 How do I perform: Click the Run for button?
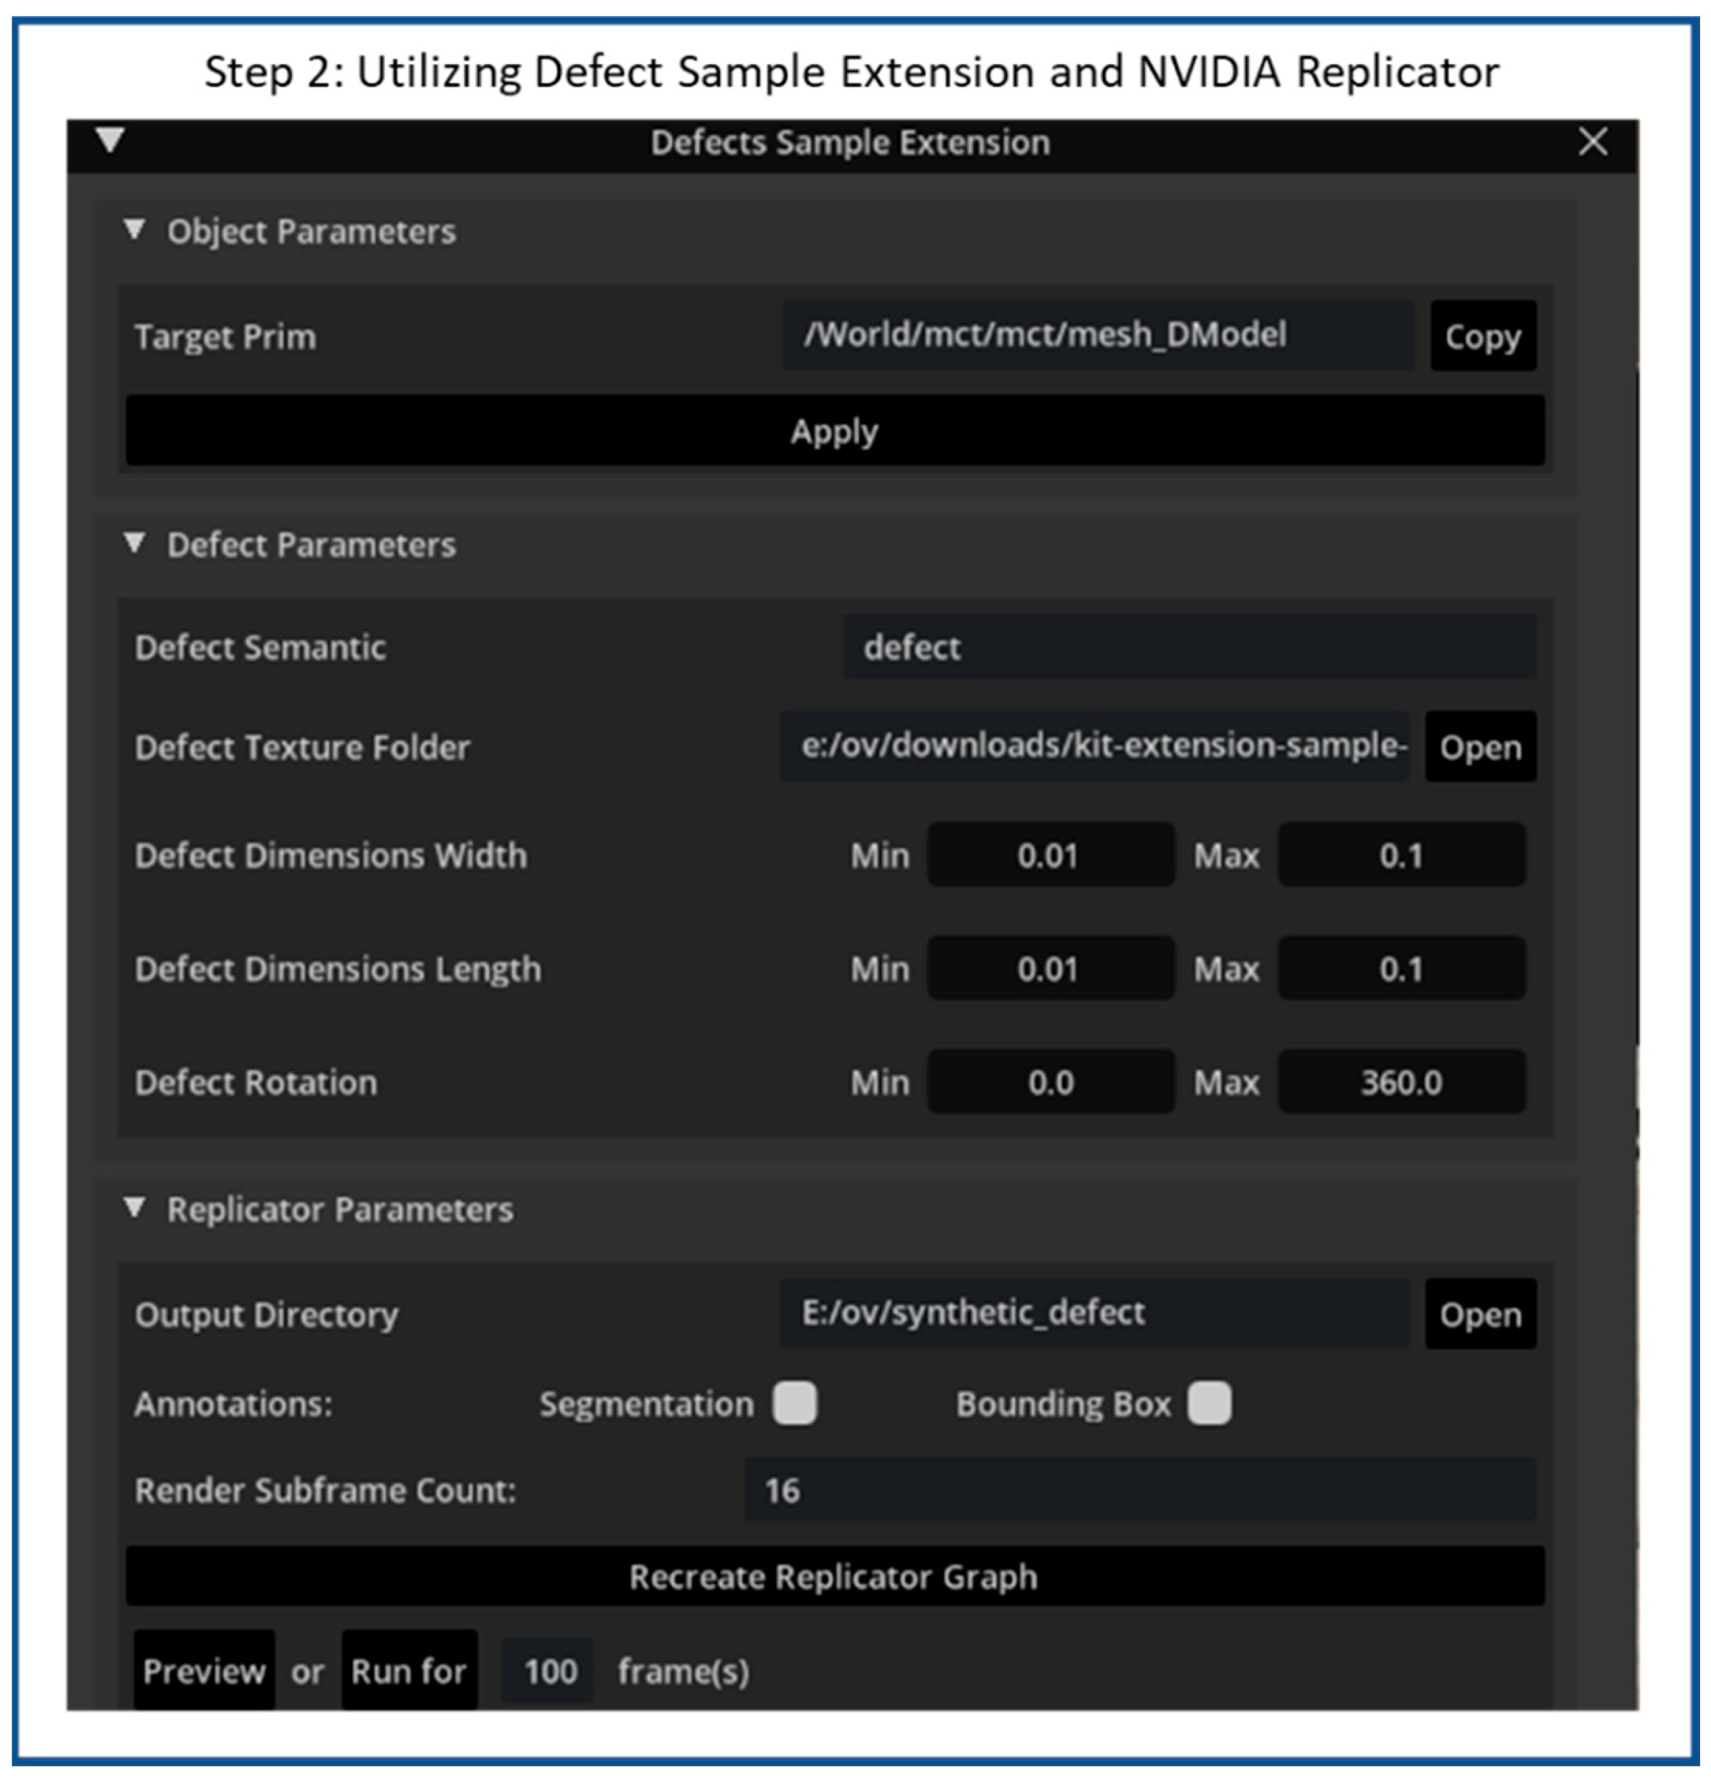[408, 1670]
